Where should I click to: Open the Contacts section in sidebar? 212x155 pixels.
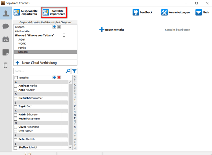[6, 13]
